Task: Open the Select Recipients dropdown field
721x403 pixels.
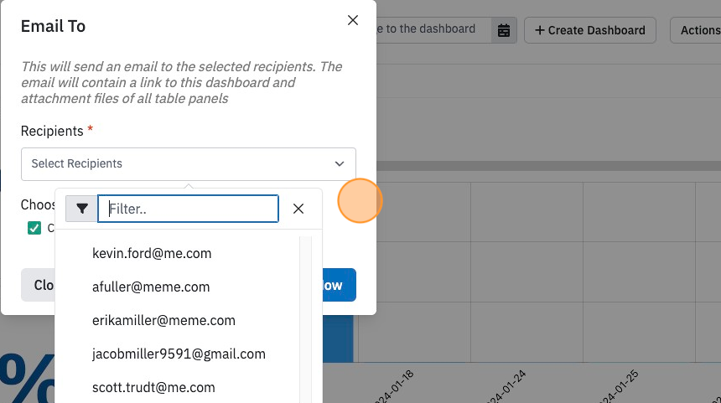Action: pyautogui.click(x=189, y=164)
